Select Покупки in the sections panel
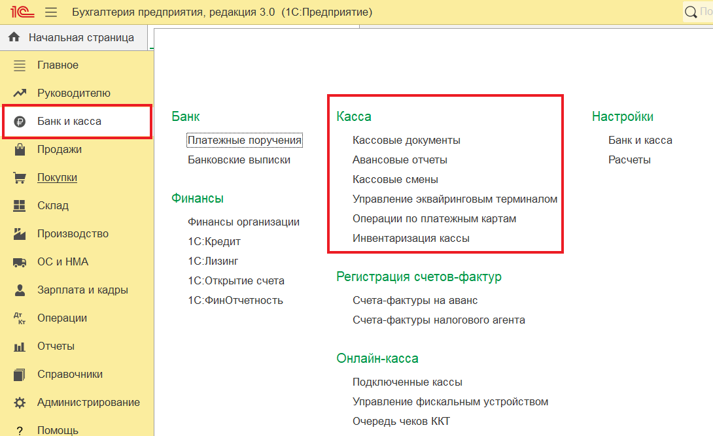Image resolution: width=713 pixels, height=436 pixels. point(58,178)
